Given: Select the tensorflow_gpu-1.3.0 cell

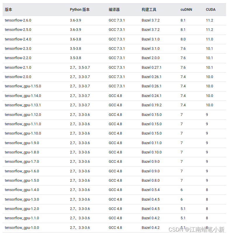Looking at the screenshot, I should (x=22, y=199).
